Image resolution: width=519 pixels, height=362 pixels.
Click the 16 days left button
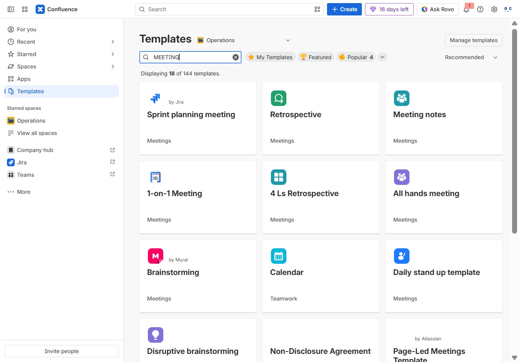click(x=389, y=9)
